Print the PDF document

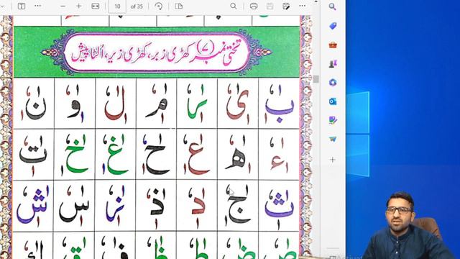[x=254, y=6]
